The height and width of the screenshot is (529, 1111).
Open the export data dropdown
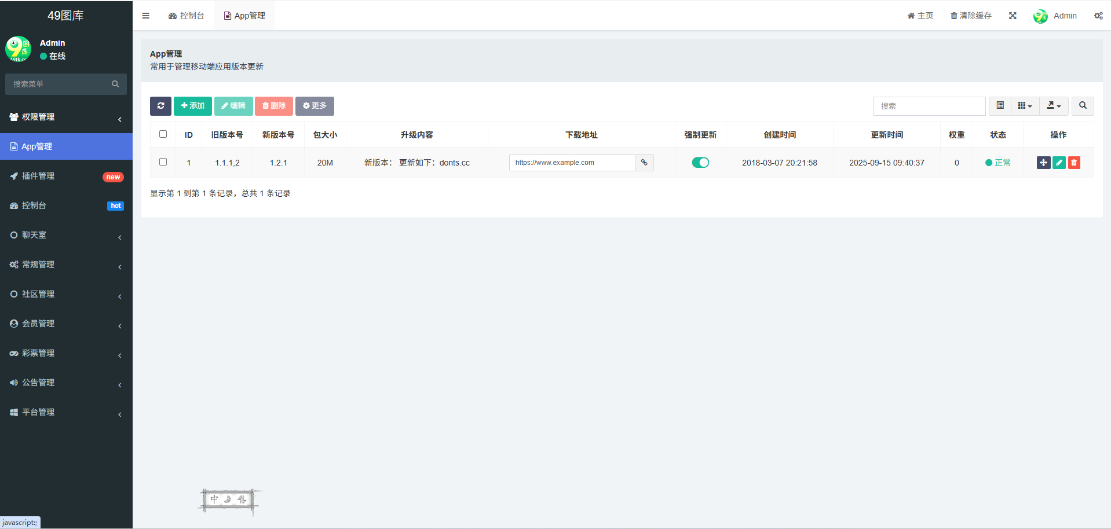[x=1054, y=106]
